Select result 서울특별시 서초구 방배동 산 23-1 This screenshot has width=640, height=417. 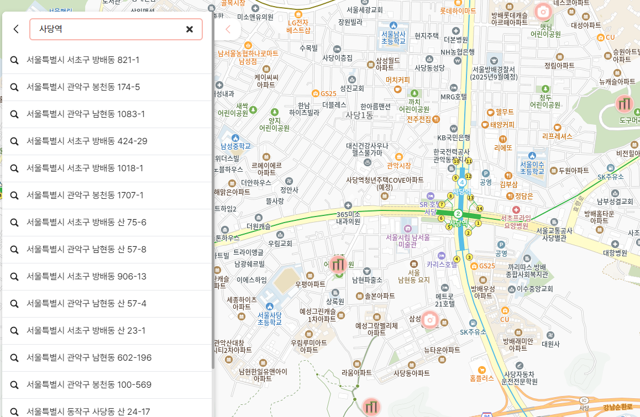(x=107, y=330)
